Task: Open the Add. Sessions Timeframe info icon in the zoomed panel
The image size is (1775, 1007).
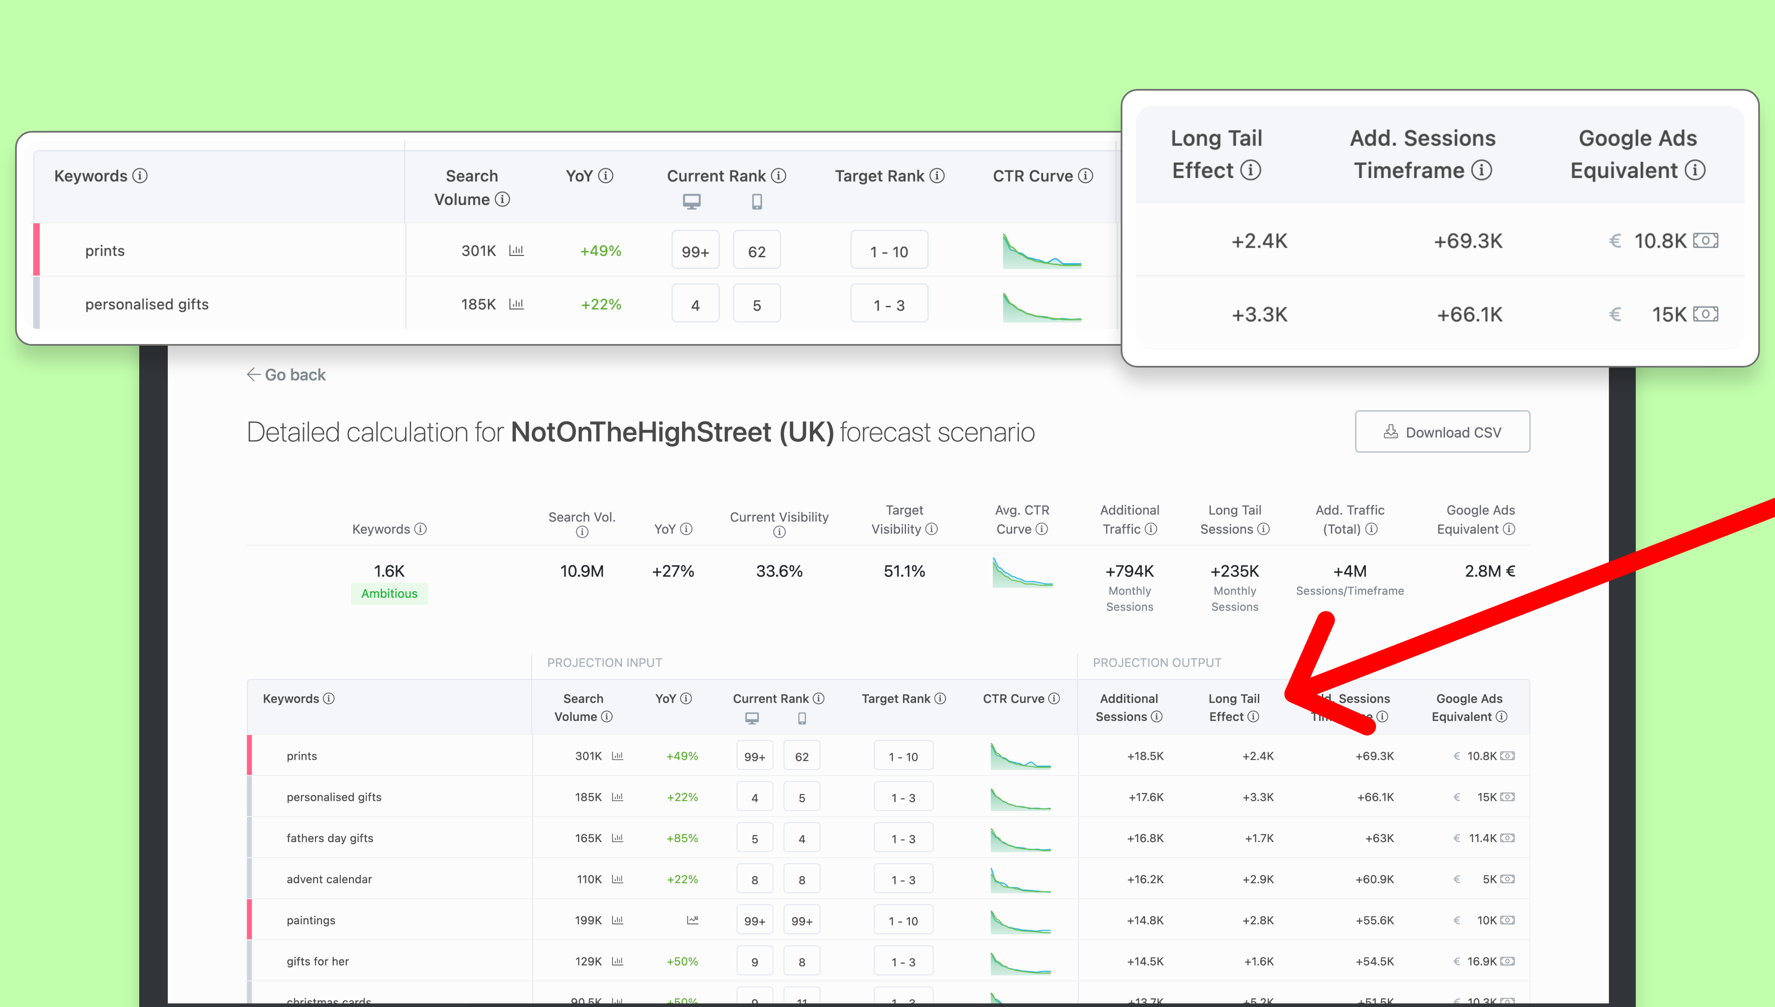Action: (x=1481, y=170)
